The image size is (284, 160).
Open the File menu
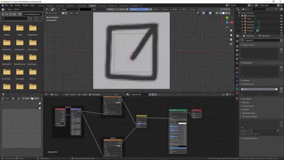pos(7,5)
